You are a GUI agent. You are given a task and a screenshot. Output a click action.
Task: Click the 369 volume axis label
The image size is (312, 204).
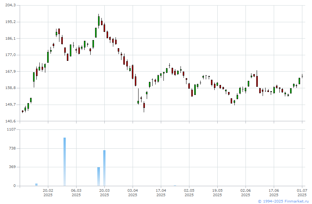[12, 167]
